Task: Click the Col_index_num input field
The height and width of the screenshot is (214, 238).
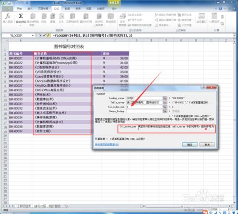Action: coord(144,107)
